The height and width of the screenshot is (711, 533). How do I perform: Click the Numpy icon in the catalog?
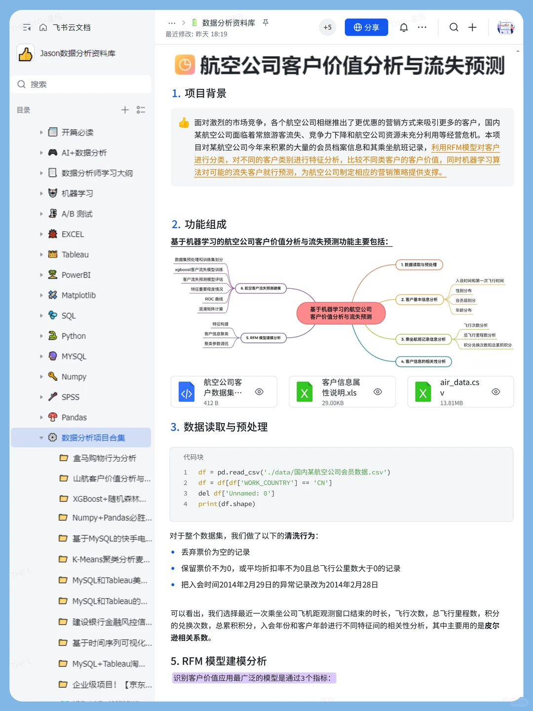(x=53, y=376)
